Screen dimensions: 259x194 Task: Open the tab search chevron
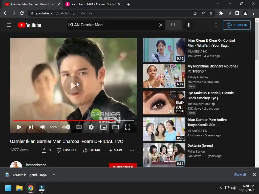point(218,4)
